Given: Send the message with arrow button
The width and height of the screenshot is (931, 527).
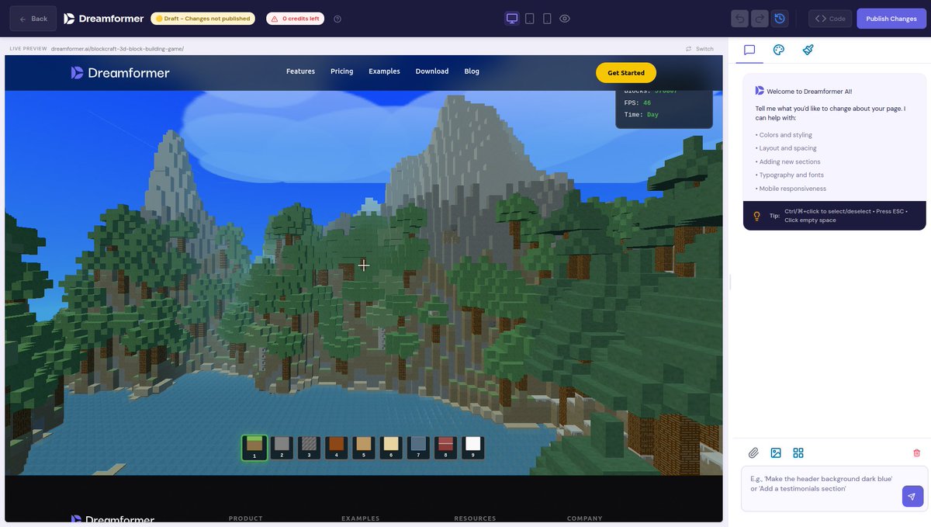Looking at the screenshot, I should pyautogui.click(x=912, y=497).
